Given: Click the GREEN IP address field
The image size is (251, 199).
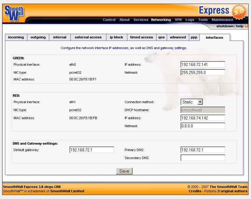Looking at the screenshot, I should tap(203, 64).
